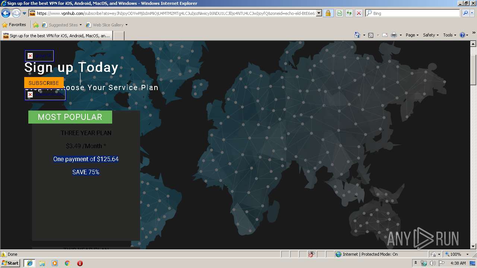The width and height of the screenshot is (477, 268).
Task: Click One payment of $125.64 text
Action: click(86, 159)
